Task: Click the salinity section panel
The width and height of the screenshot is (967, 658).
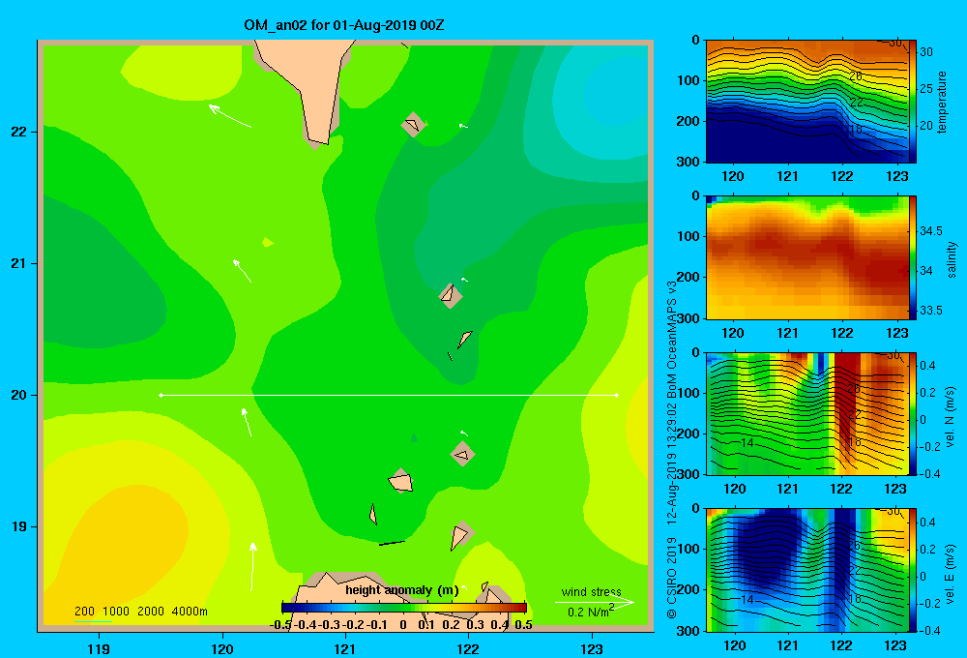Action: pos(807,257)
